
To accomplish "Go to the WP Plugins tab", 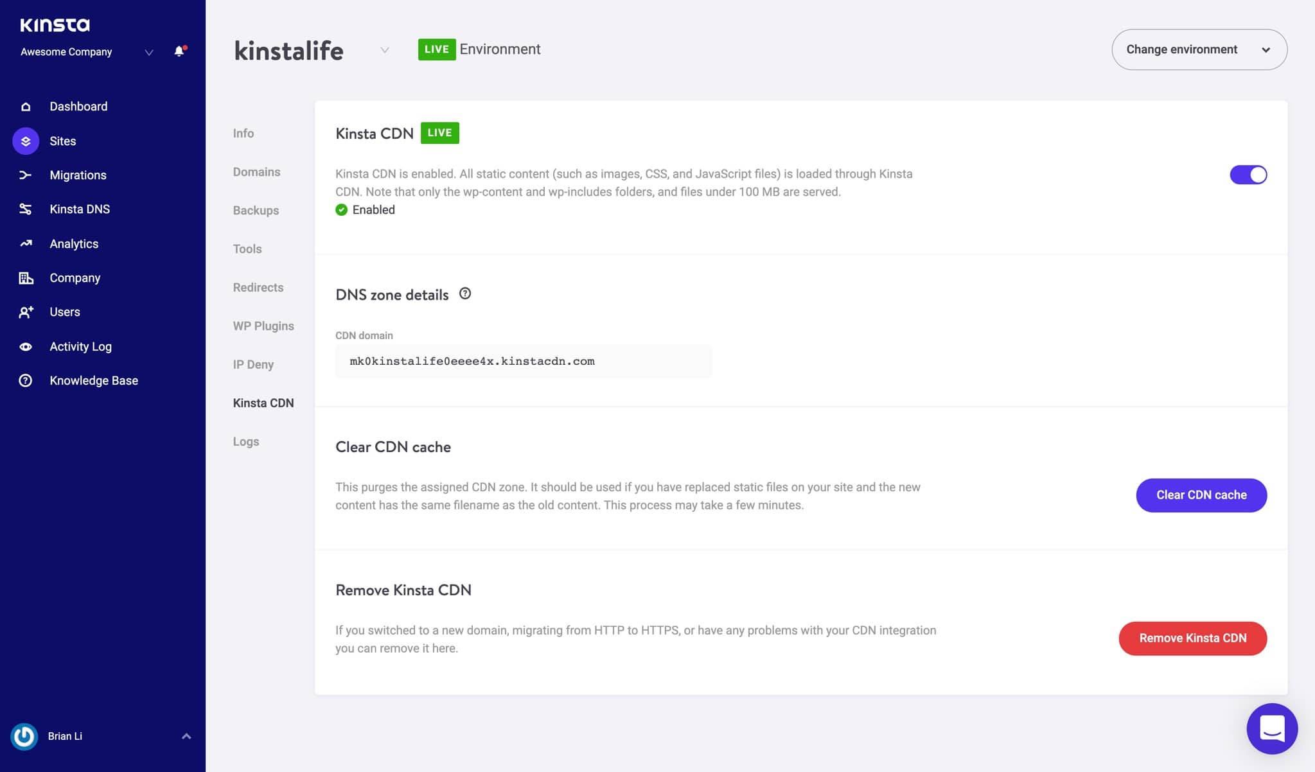I will (x=263, y=326).
